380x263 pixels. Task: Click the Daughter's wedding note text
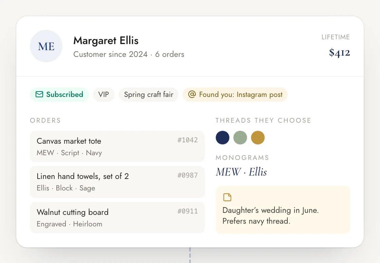270,216
